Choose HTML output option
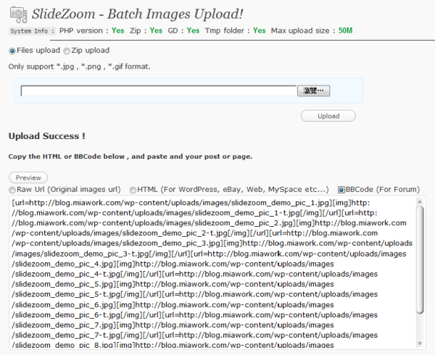Viewport: 435px width, 355px height. pyautogui.click(x=133, y=190)
